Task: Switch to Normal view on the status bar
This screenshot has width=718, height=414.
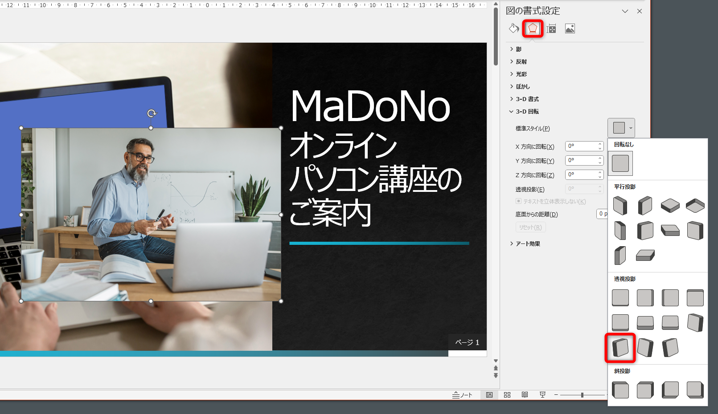Action: pyautogui.click(x=489, y=394)
